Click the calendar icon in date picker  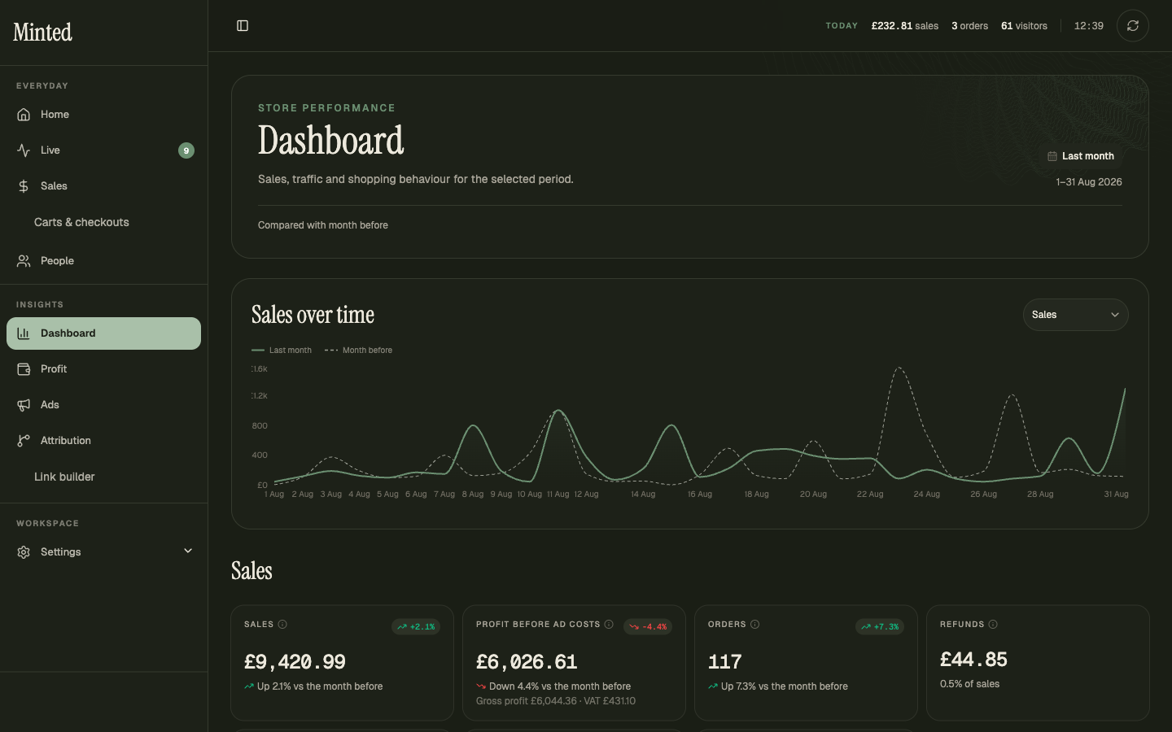pos(1052,156)
